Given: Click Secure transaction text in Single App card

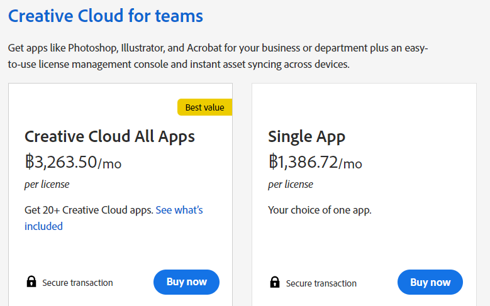Looking at the screenshot, I should [x=321, y=283].
